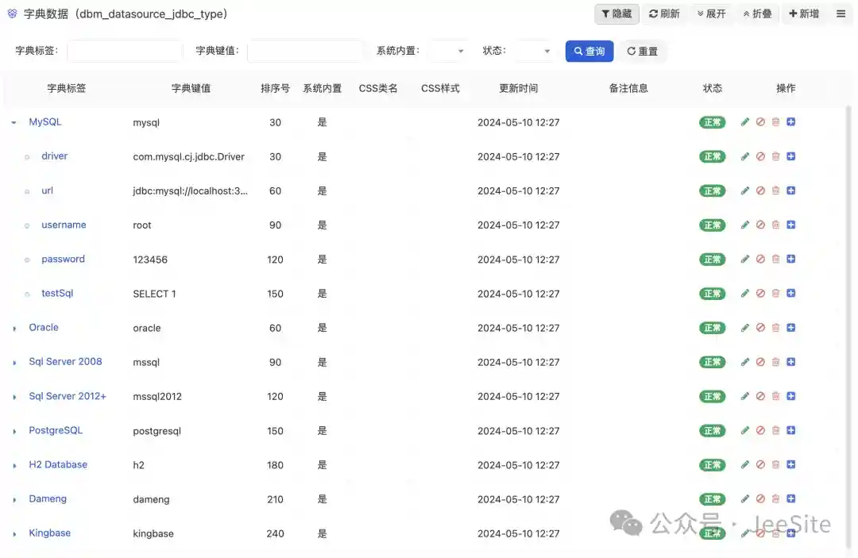Click the edit pencil icon for MySQL row
The image size is (858, 558).
coord(744,122)
